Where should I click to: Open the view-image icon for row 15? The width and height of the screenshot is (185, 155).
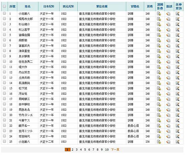(159, 89)
